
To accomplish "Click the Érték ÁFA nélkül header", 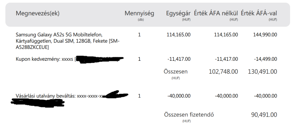I will [216, 13].
